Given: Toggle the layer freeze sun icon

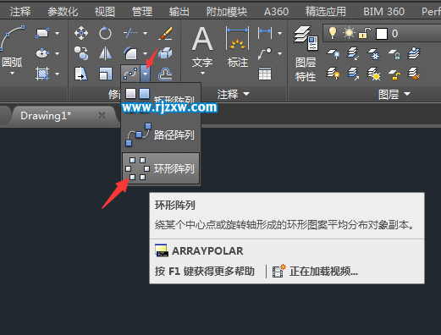Looking at the screenshot, I should (x=349, y=33).
